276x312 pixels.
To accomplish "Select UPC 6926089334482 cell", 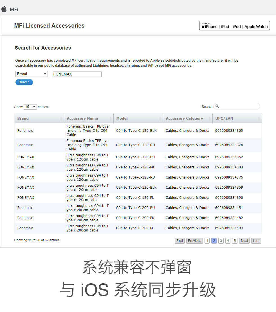I will [x=229, y=218].
